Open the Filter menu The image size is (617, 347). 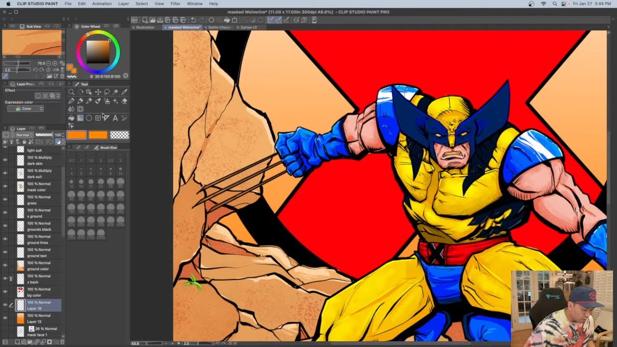pos(175,3)
